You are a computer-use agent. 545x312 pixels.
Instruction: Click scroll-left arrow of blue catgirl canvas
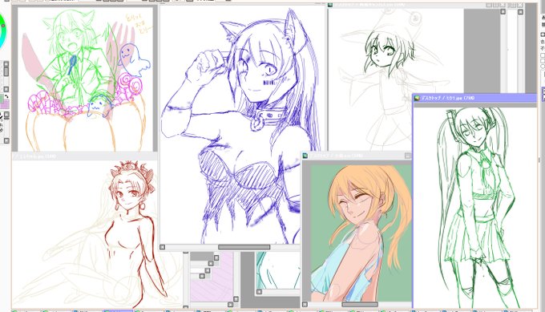point(163,247)
